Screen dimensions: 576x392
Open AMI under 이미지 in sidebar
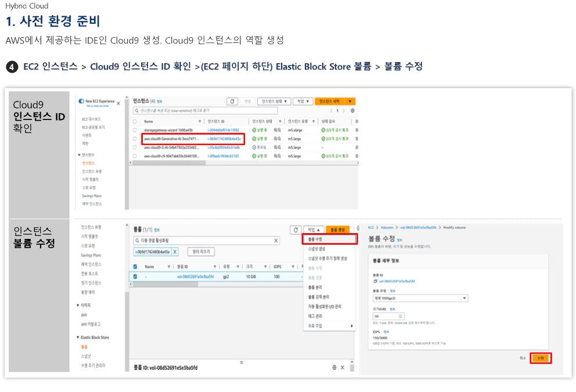84,315
